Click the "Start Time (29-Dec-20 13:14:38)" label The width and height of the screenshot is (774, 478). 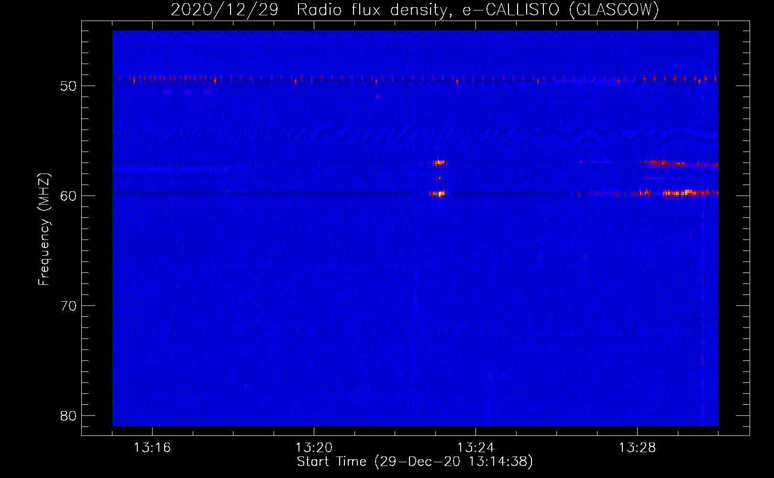point(415,462)
